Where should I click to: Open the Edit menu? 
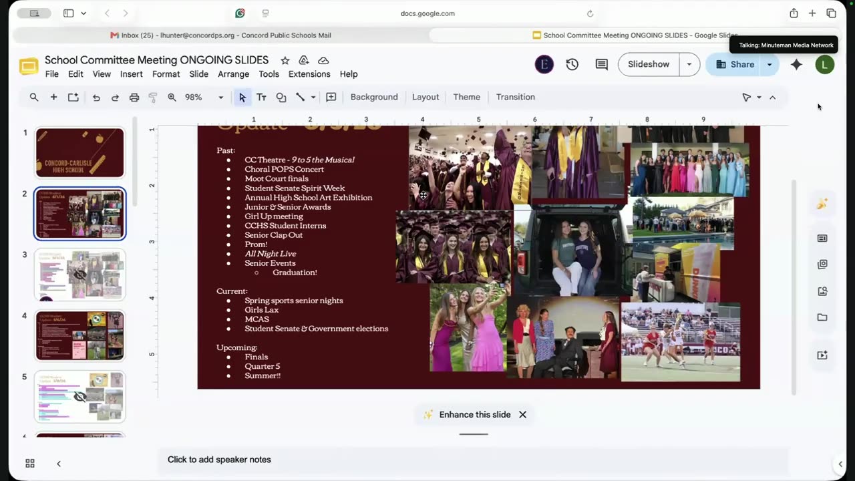(x=75, y=74)
